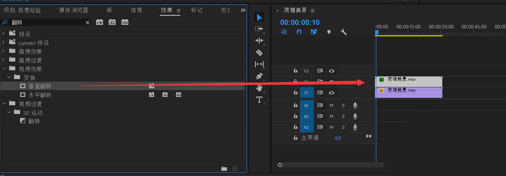Choose the Type tool

coord(259,100)
